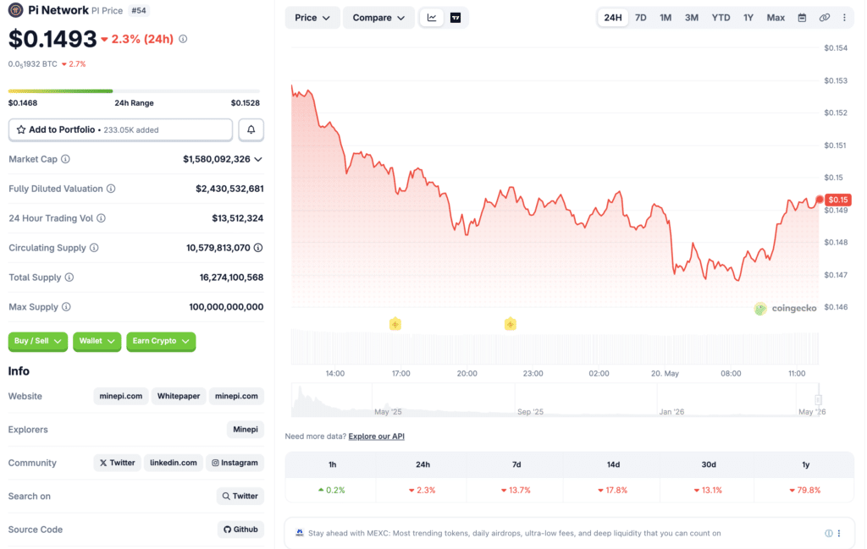Click info icon next to 10,579,813,070 value
This screenshot has width=867, height=549.
258,248
